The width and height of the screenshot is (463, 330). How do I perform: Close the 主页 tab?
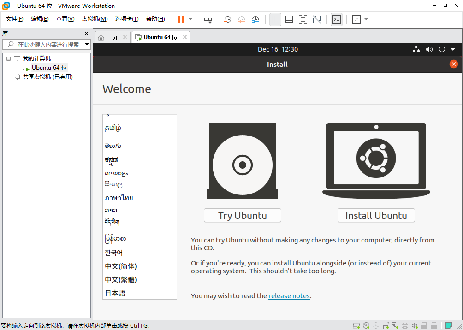pos(125,37)
